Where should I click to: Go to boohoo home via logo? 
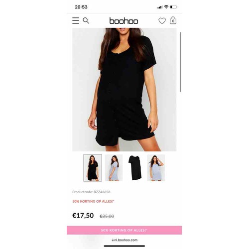coord(124,21)
